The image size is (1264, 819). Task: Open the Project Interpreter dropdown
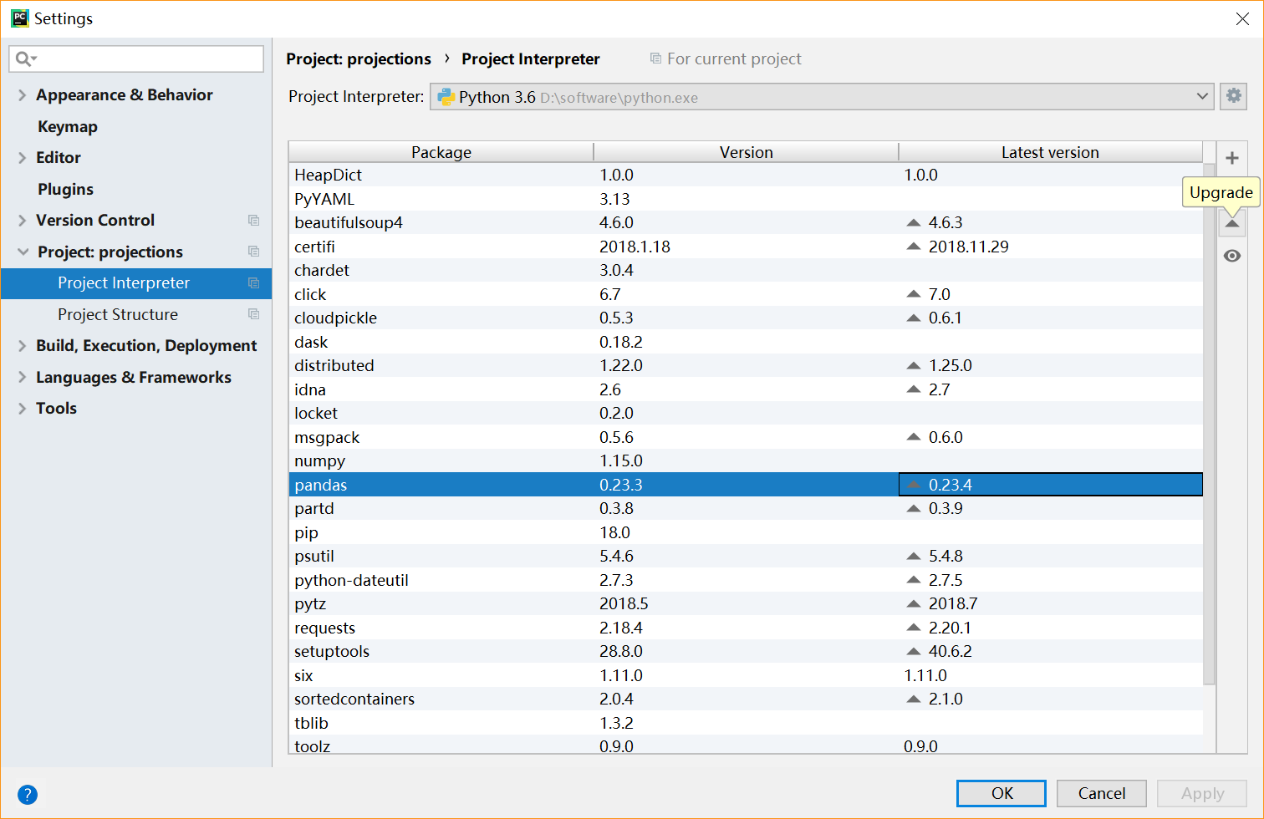(822, 97)
